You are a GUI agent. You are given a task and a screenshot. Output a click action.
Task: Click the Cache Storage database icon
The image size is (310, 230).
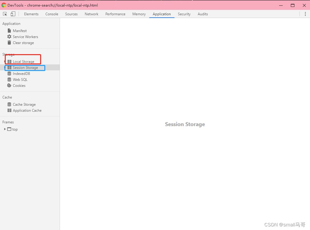tap(9, 104)
